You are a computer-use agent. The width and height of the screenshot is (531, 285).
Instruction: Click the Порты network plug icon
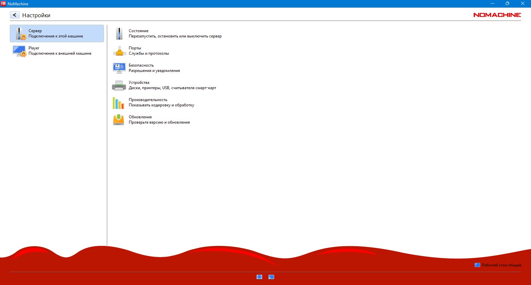[x=119, y=51]
